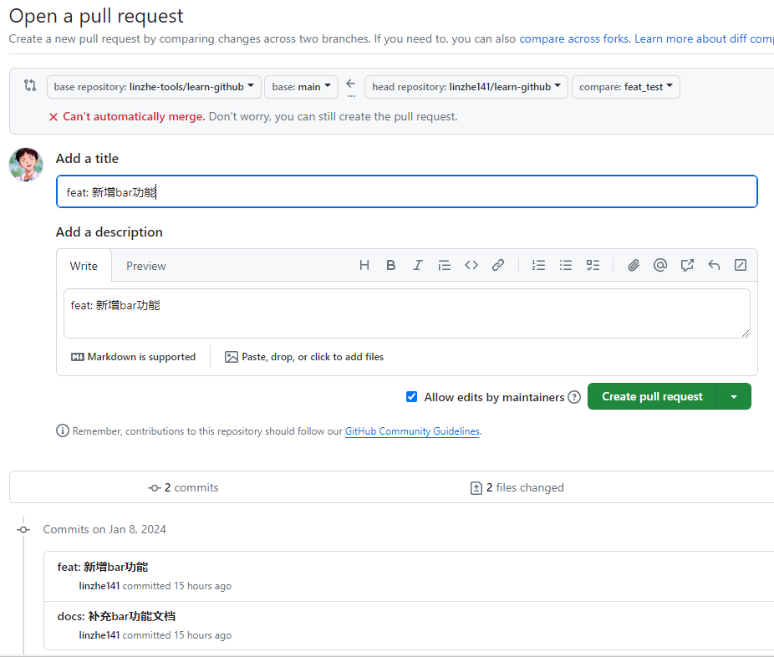Open the base repository dropdown
This screenshot has height=657, width=774.
(x=154, y=87)
